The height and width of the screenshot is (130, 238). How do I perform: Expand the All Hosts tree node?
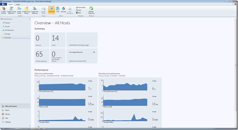(x=1, y=38)
